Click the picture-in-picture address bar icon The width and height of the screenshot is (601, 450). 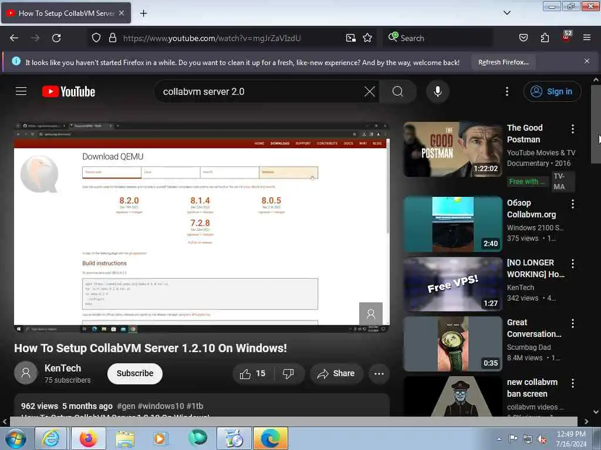coord(351,38)
